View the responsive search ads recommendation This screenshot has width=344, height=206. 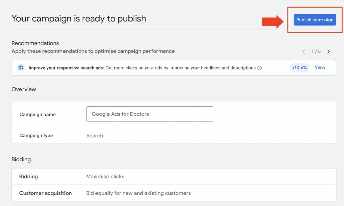click(x=320, y=67)
